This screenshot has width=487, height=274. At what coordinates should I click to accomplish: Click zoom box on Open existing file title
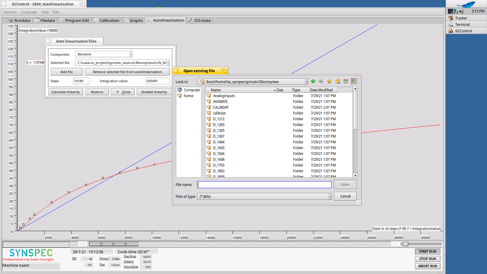click(224, 71)
